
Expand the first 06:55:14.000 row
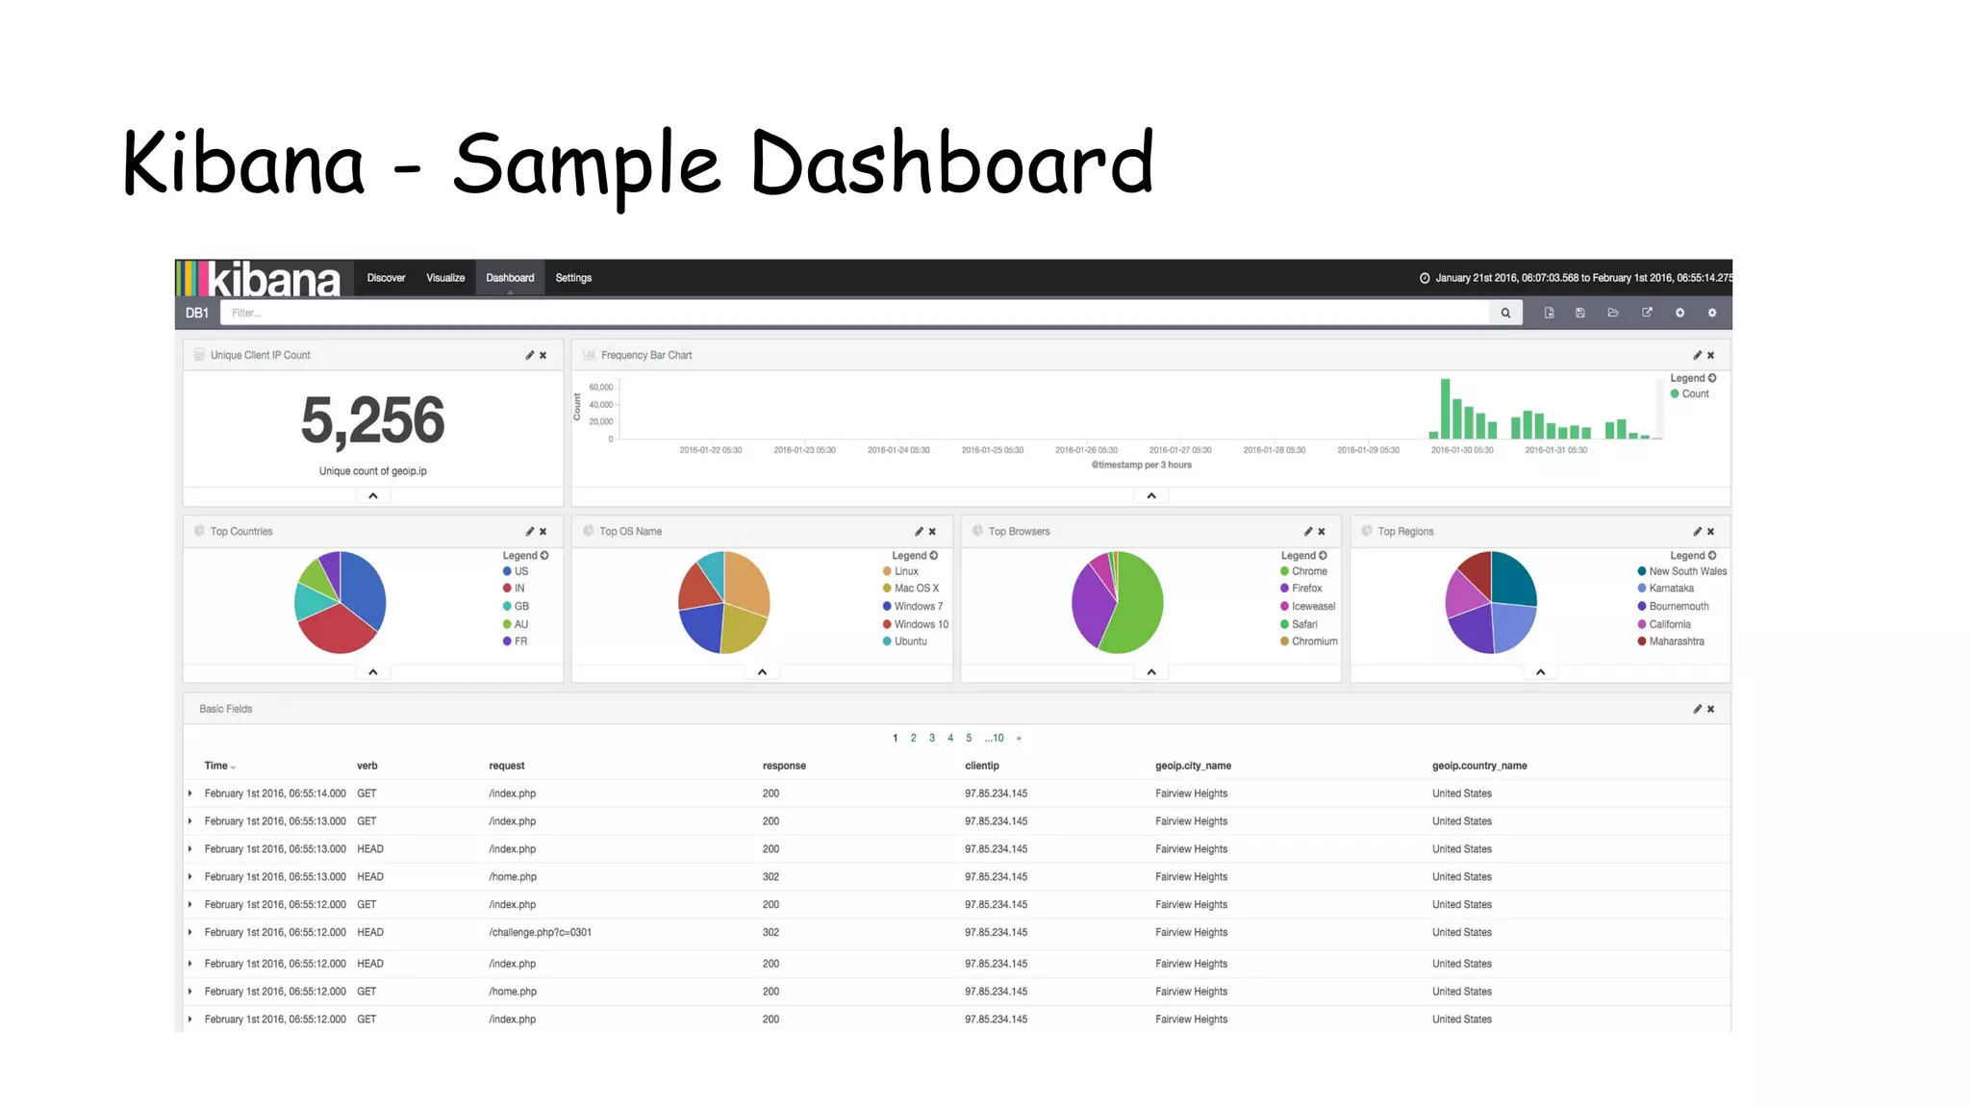[190, 794]
